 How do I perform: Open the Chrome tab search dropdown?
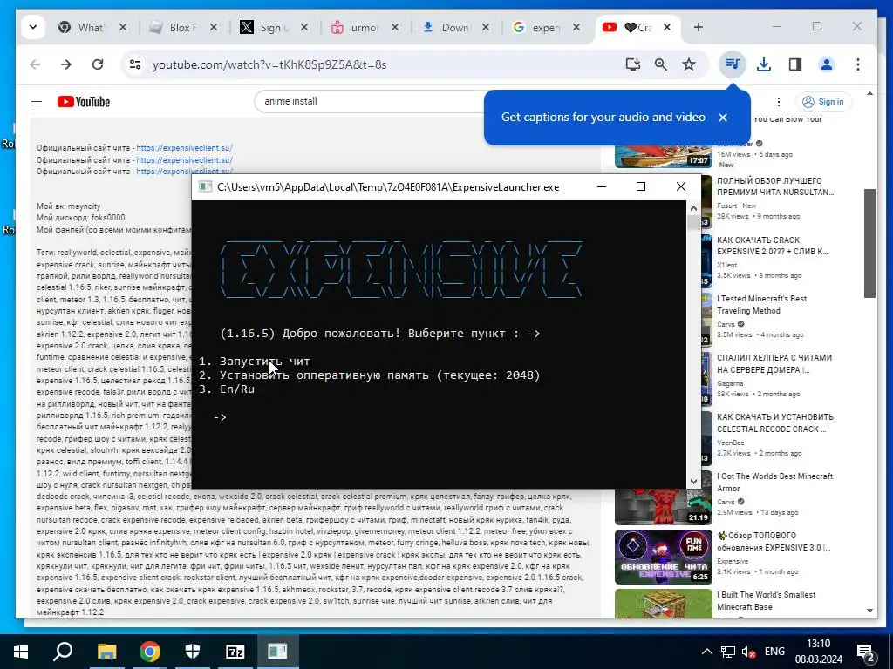pyautogui.click(x=33, y=27)
